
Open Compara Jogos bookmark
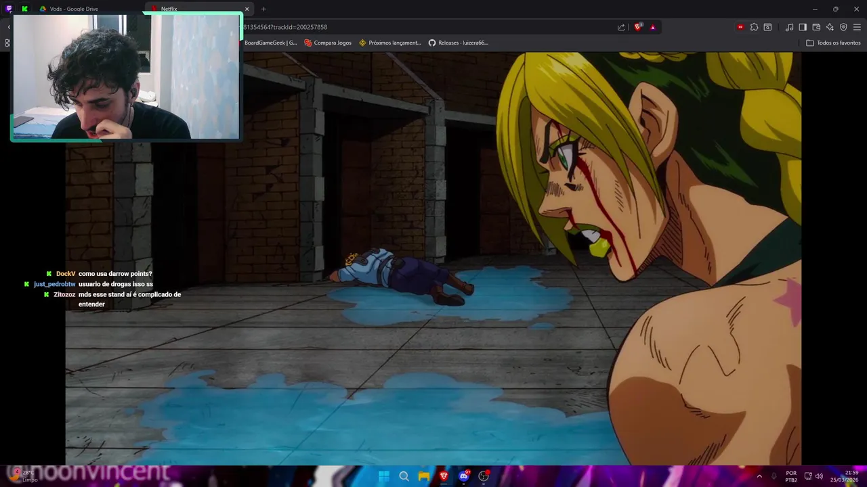click(328, 43)
